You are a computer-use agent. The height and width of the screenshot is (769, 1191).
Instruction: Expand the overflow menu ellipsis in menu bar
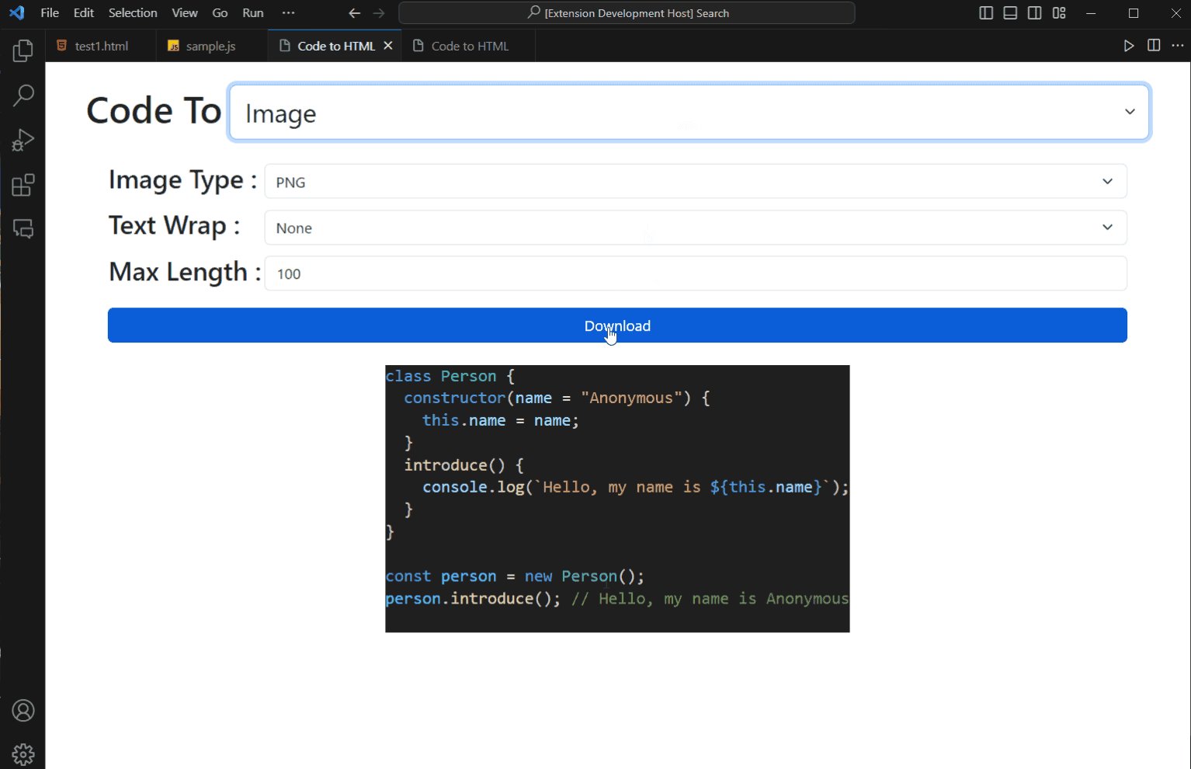tap(289, 13)
